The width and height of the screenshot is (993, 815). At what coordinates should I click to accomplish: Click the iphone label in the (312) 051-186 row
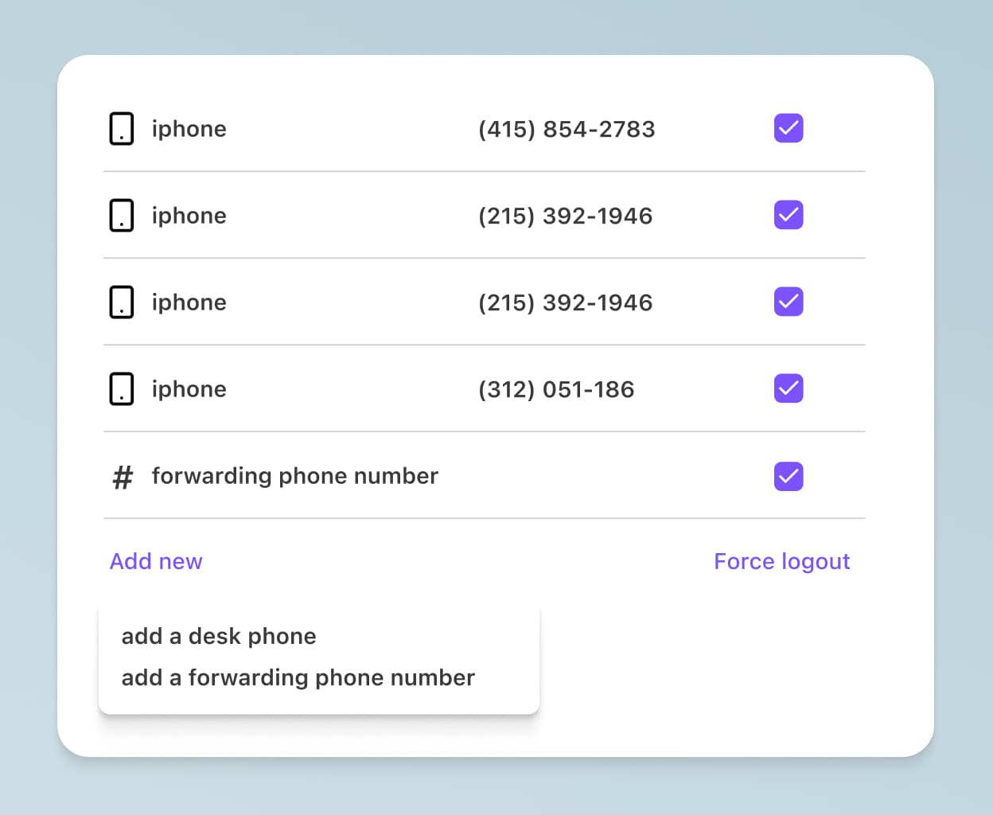click(189, 389)
